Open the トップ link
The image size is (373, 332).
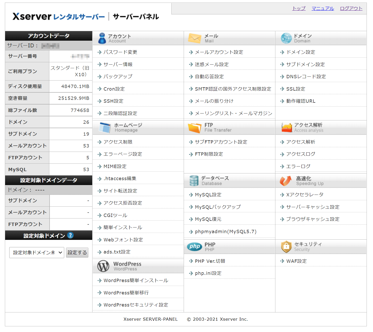(299, 8)
